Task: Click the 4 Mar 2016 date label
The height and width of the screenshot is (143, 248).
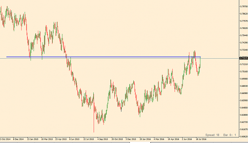Action: [x=159, y=139]
